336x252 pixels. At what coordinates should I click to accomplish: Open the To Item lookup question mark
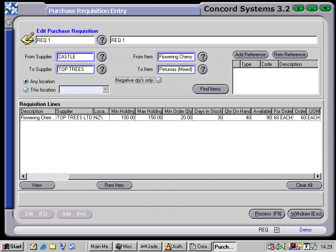[x=202, y=69]
